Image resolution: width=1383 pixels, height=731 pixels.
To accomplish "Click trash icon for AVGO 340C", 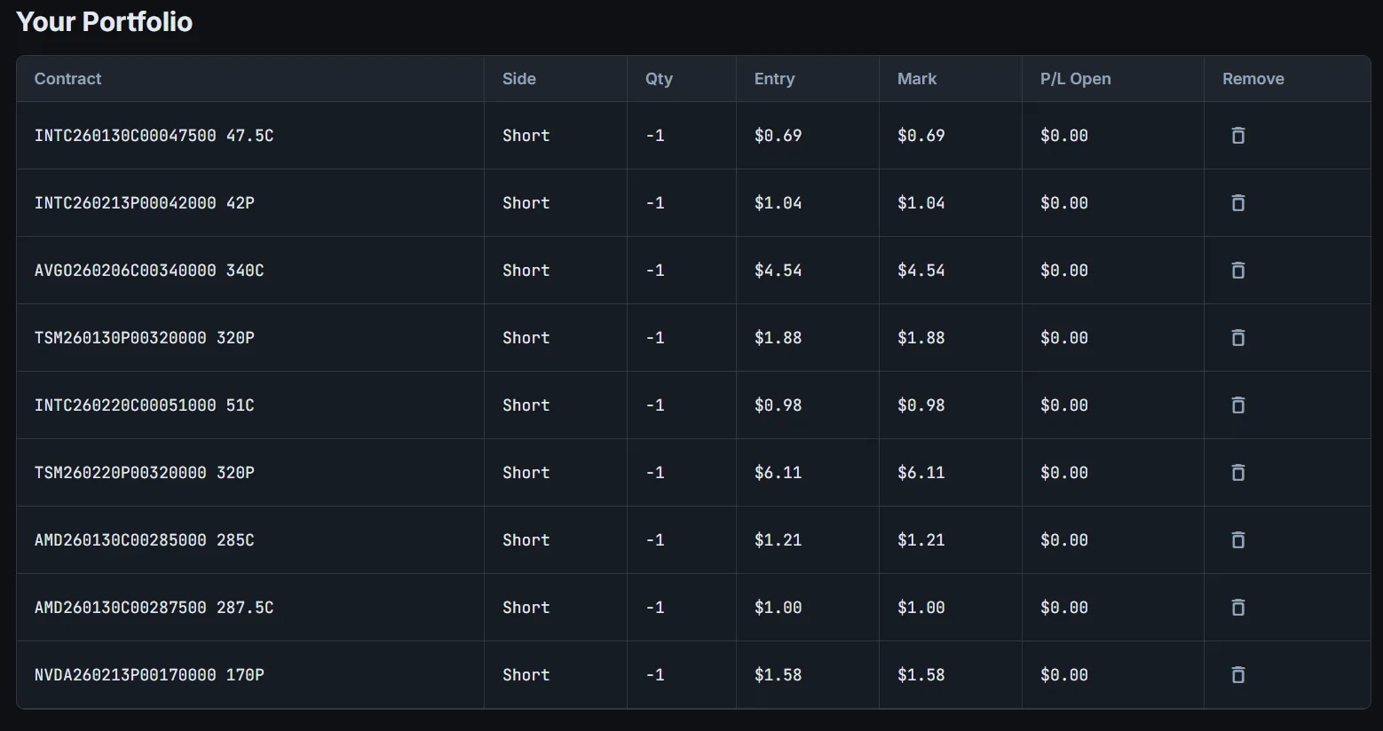I will (x=1237, y=271).
